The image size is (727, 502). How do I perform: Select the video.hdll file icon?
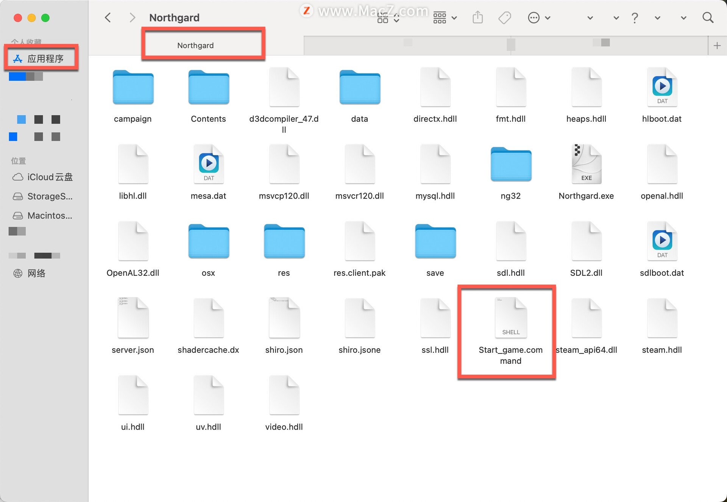(x=284, y=395)
